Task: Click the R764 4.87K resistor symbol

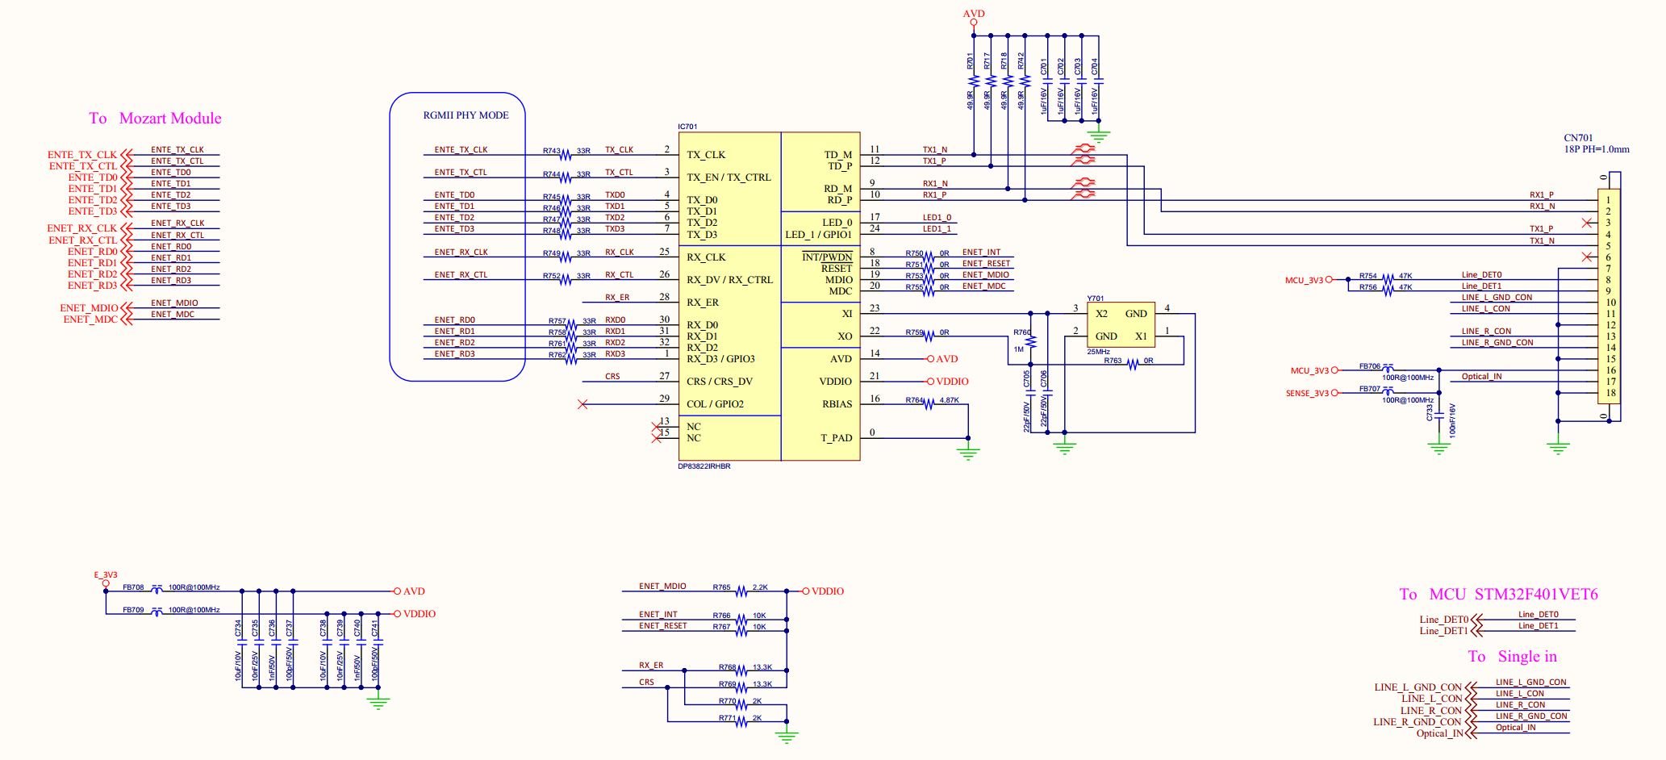Action: coord(928,404)
